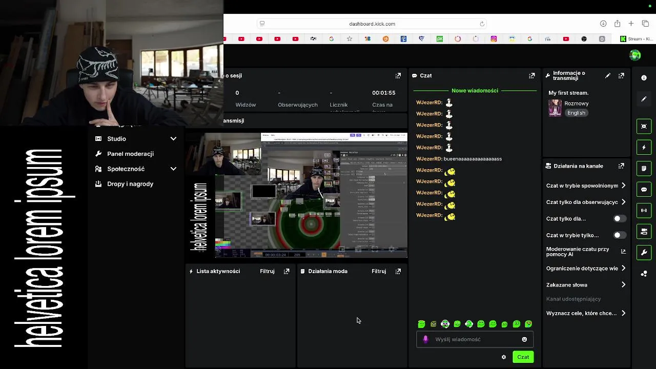Click Safari's share icon

click(x=617, y=24)
